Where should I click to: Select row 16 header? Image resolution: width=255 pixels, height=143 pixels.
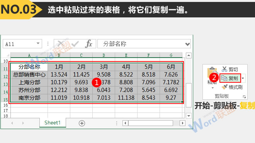click(x=6, y=105)
